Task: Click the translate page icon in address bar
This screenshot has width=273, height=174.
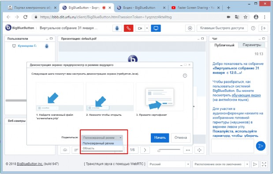Action: (x=237, y=17)
